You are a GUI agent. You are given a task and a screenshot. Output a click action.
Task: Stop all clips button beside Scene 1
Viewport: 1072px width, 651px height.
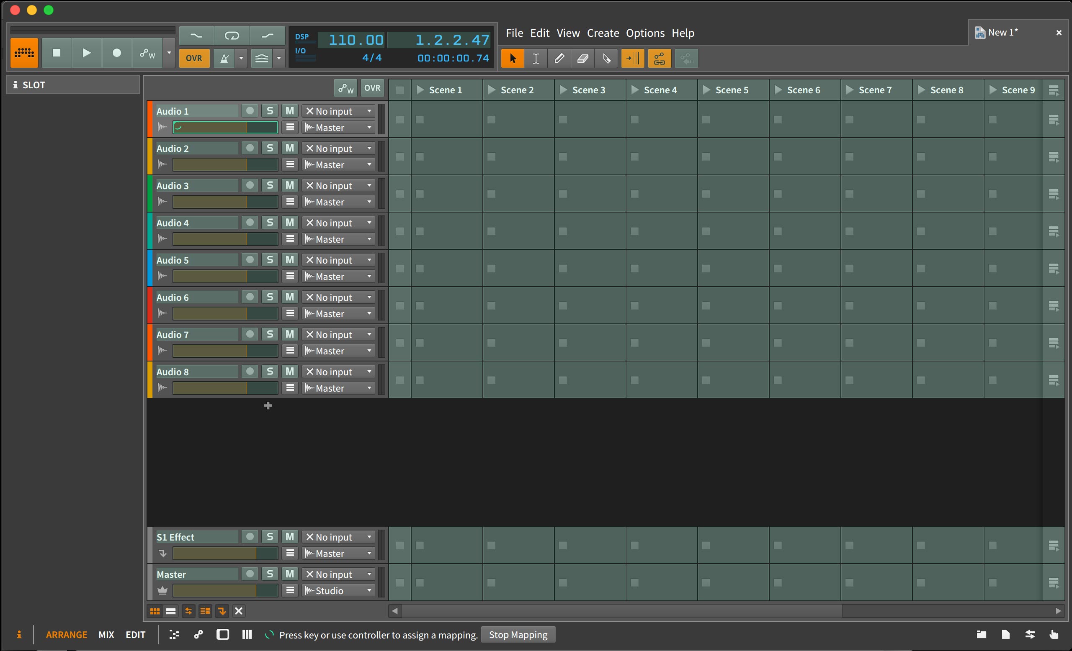(x=400, y=90)
